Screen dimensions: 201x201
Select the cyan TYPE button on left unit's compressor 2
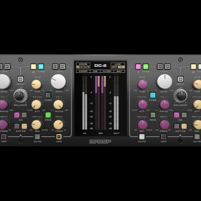[x=41, y=67]
